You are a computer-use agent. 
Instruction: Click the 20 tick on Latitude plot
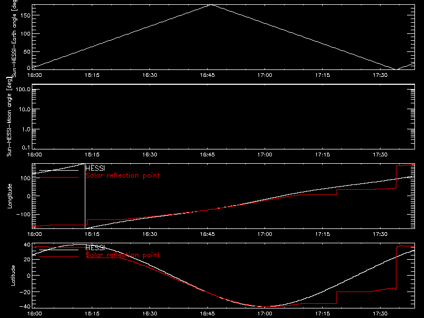27,260
